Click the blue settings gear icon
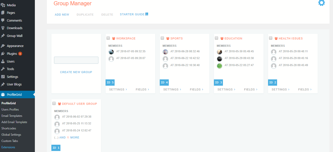The width and height of the screenshot is (333, 152). pyautogui.click(x=321, y=3)
